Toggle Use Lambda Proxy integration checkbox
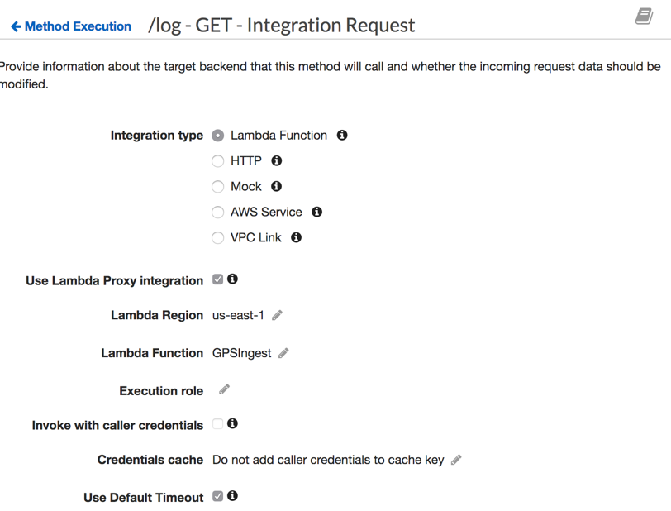This screenshot has height=511, width=671. tap(218, 279)
